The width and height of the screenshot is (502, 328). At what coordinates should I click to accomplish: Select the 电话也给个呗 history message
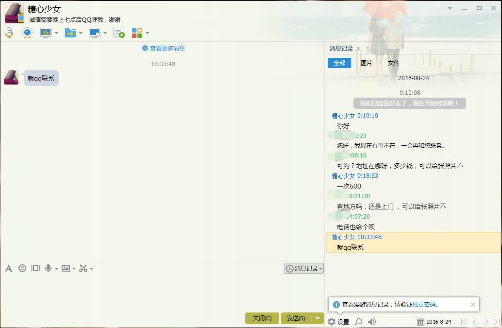click(356, 227)
